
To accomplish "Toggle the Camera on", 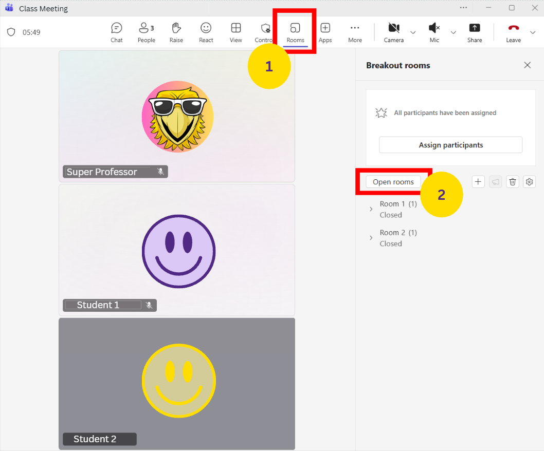I will point(393,32).
